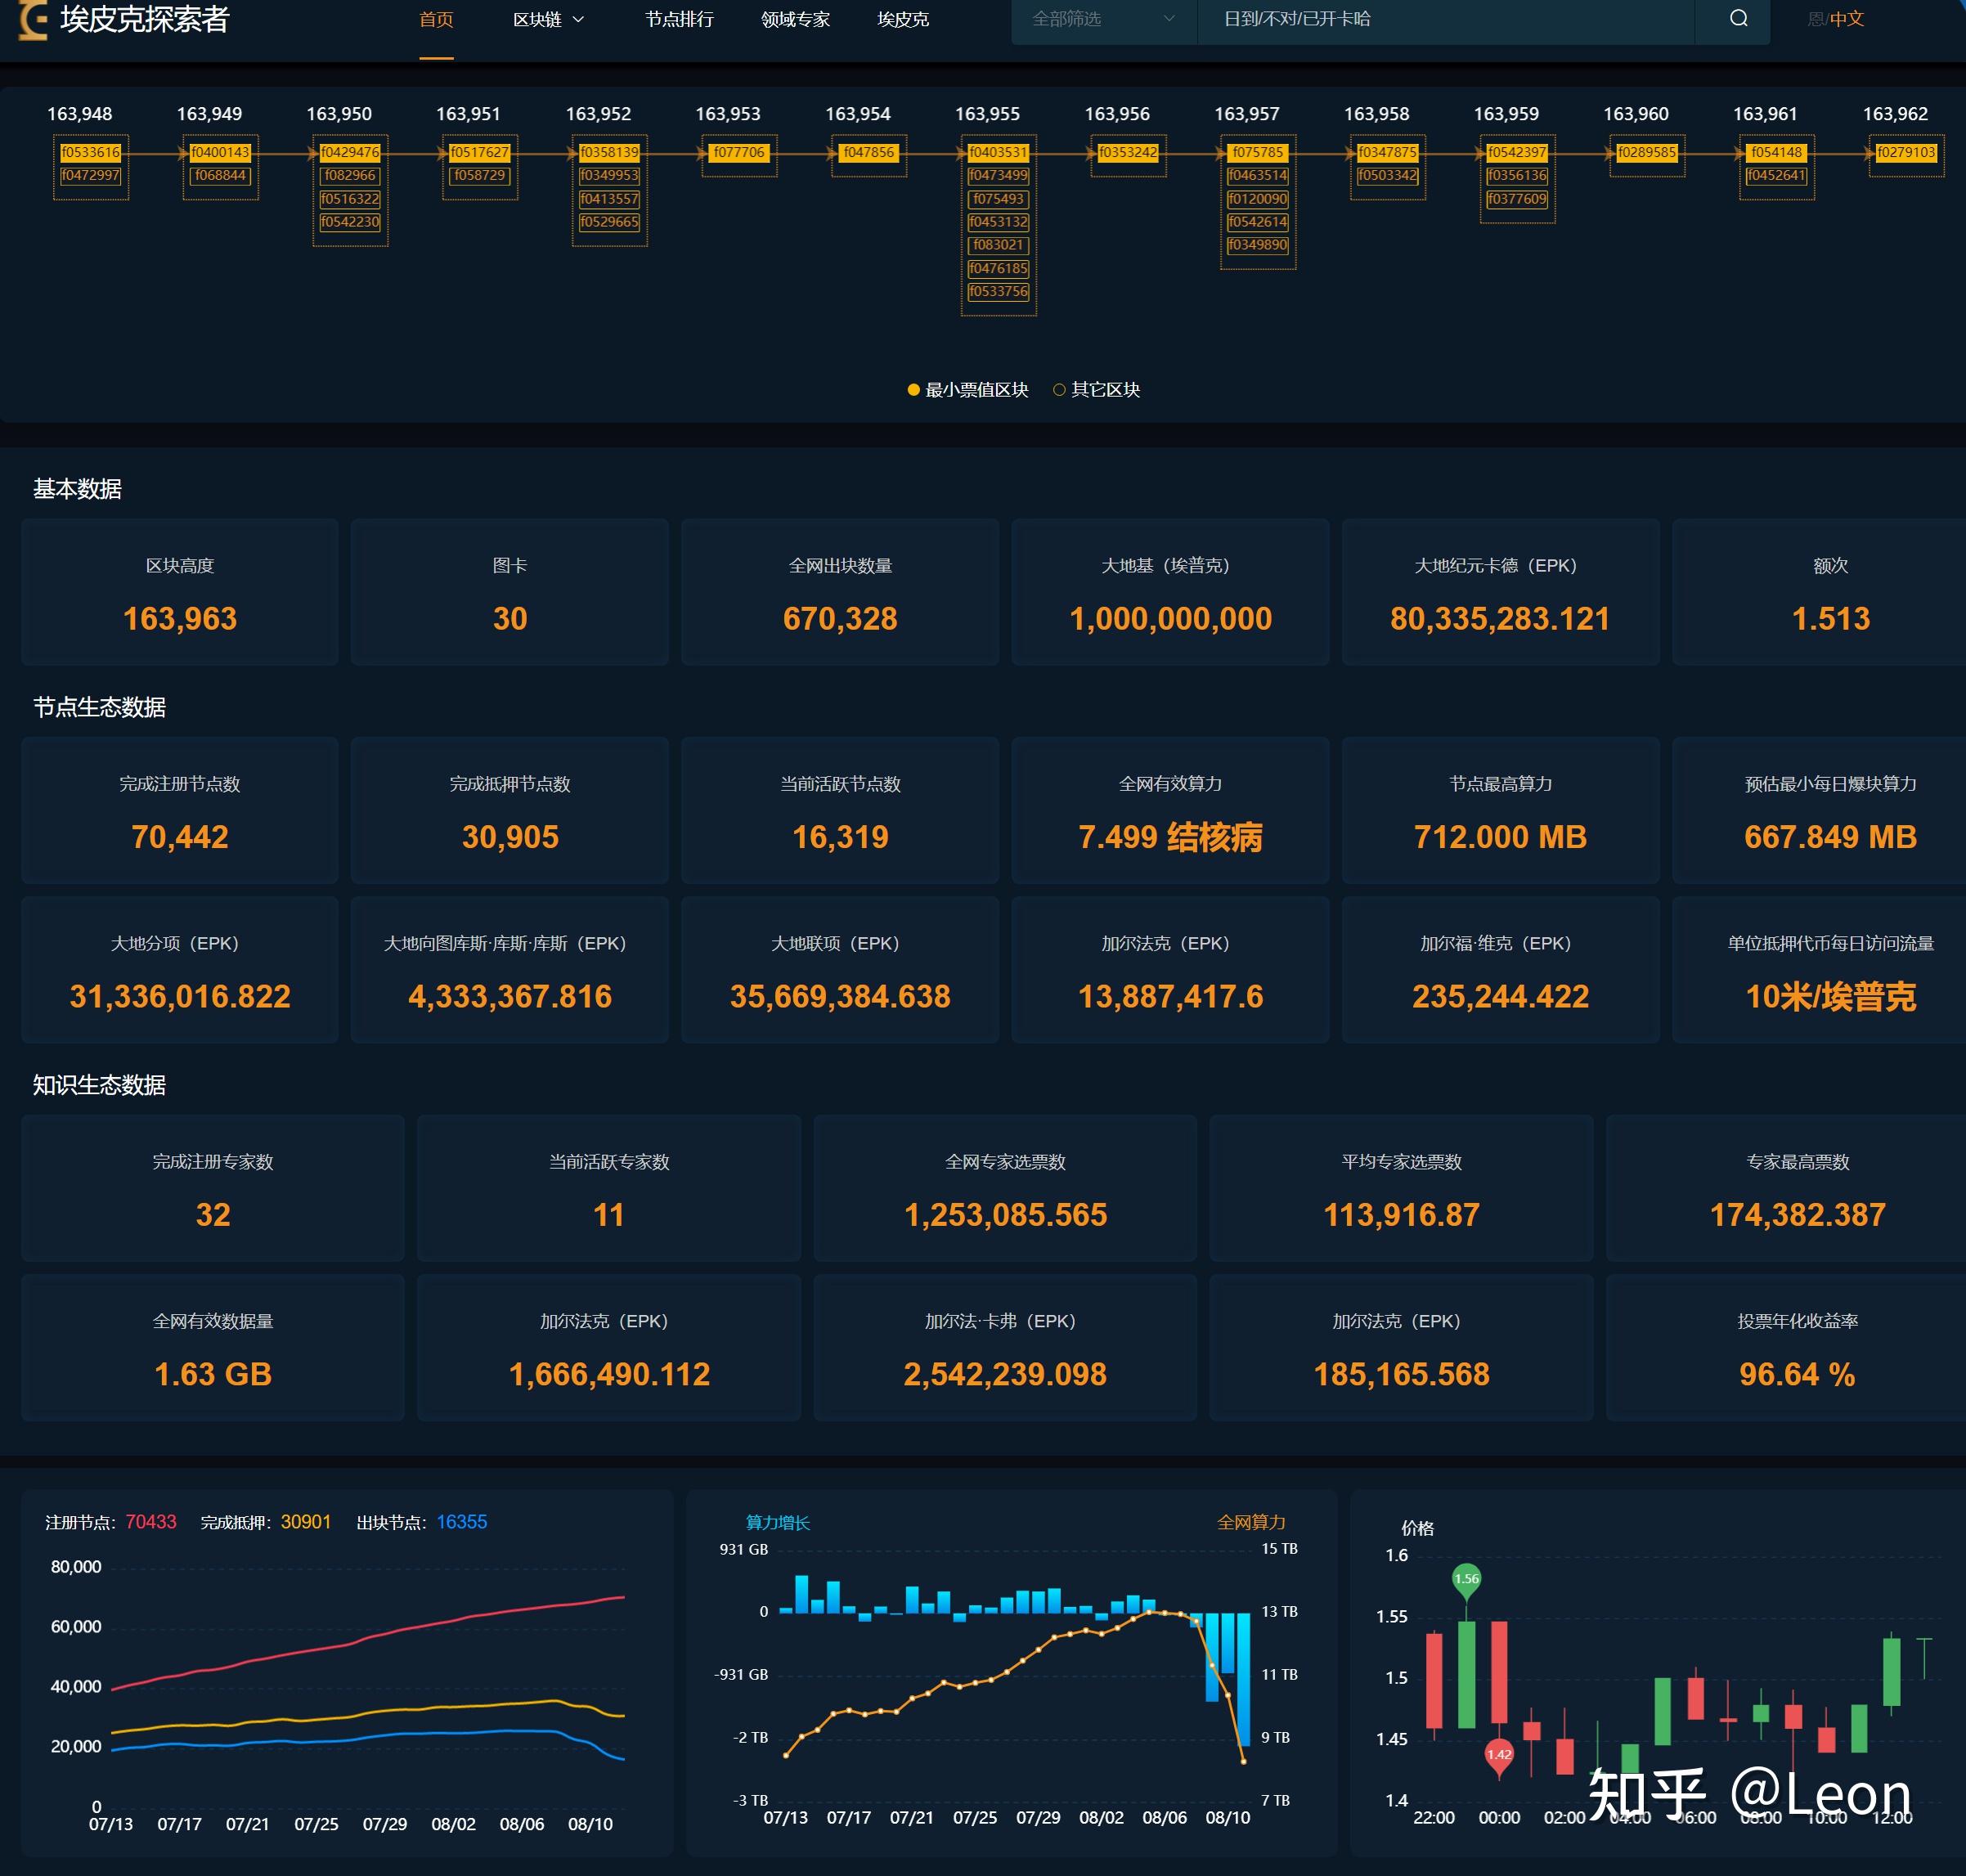Select block f0347875
This screenshot has width=1966, height=1876.
pos(1387,152)
